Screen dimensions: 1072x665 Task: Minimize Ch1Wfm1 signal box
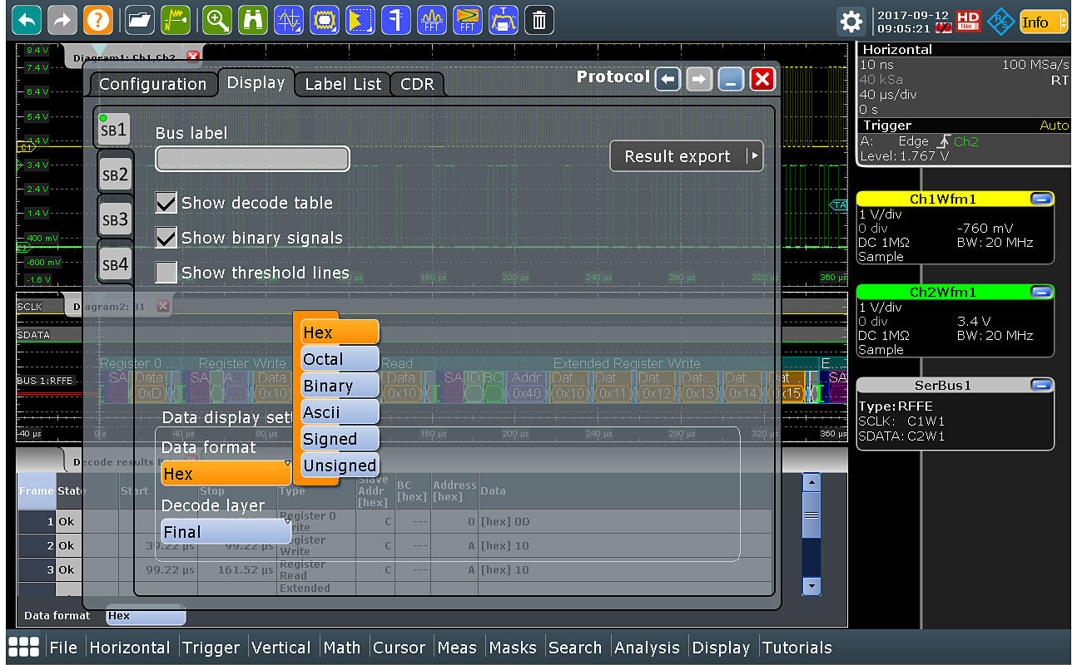point(1040,199)
